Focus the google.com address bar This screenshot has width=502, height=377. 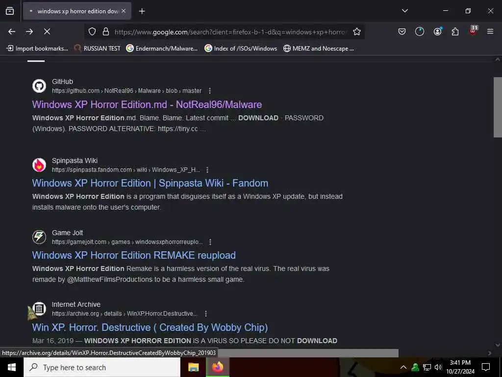[230, 32]
